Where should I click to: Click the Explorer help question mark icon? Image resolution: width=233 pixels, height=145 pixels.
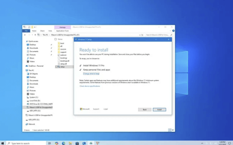(x=173, y=31)
